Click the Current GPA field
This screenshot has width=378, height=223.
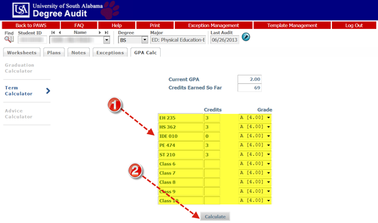(x=249, y=79)
